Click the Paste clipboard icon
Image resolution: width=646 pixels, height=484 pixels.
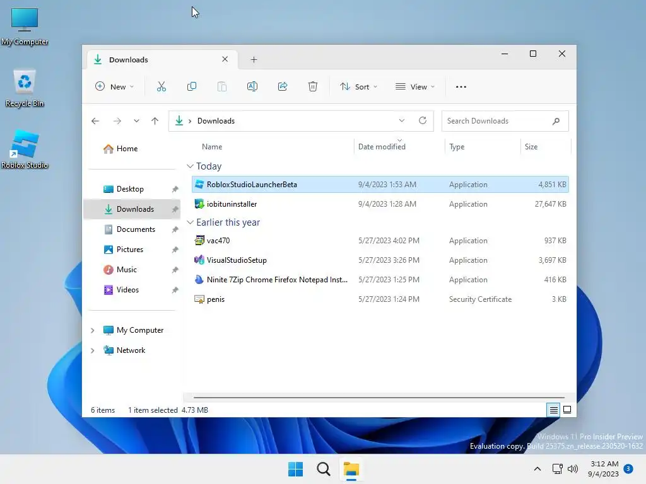click(x=221, y=86)
